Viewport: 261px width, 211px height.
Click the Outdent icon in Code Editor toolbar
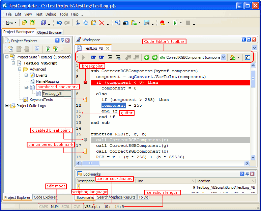(93, 57)
